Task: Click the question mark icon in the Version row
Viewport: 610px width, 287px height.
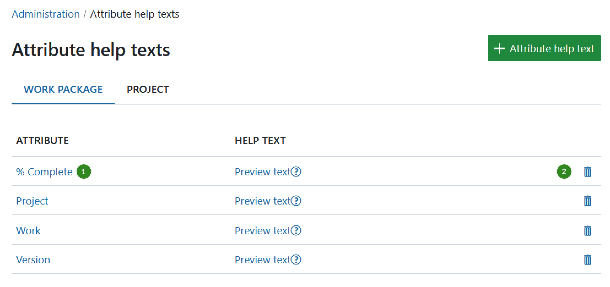Action: tap(296, 260)
